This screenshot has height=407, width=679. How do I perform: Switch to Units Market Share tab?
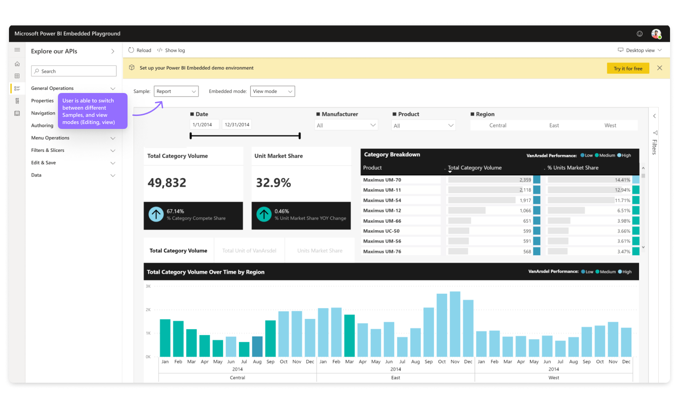(x=320, y=251)
